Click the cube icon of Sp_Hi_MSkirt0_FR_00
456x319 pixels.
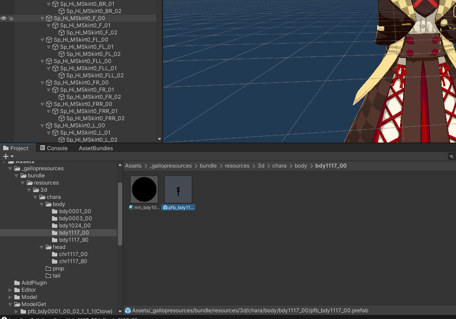[x=49, y=83]
